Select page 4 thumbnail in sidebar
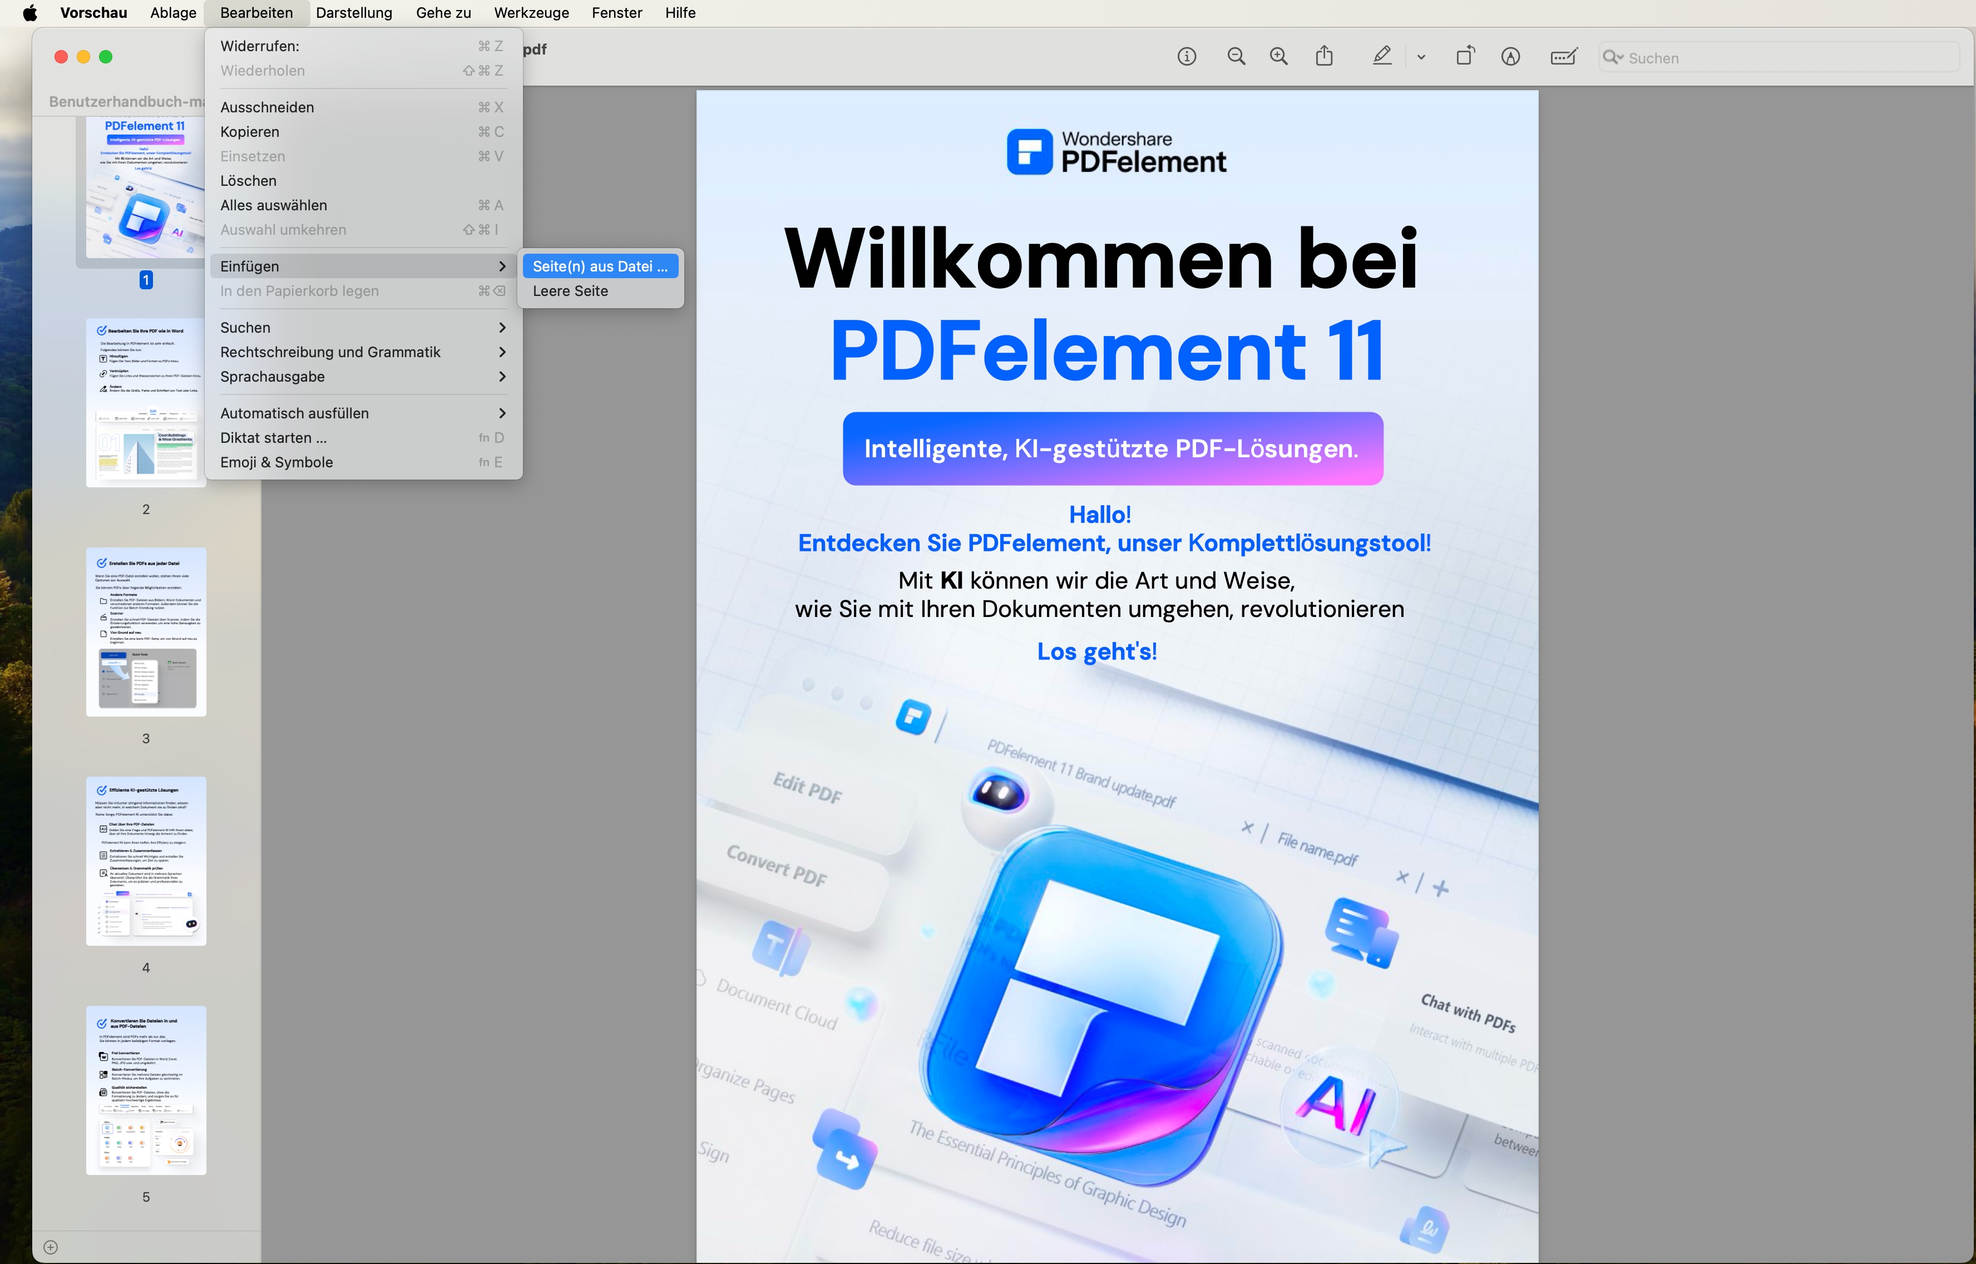Viewport: 1976px width, 1264px height. (x=146, y=861)
